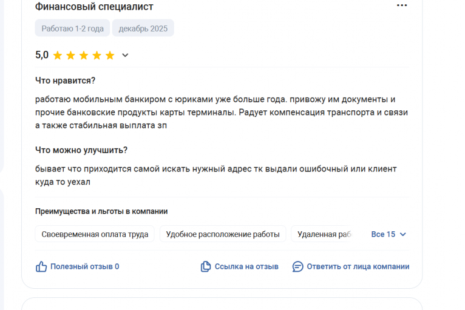Click the 5,0 rating value
Image resolution: width=465 pixels, height=310 pixels.
click(x=42, y=55)
